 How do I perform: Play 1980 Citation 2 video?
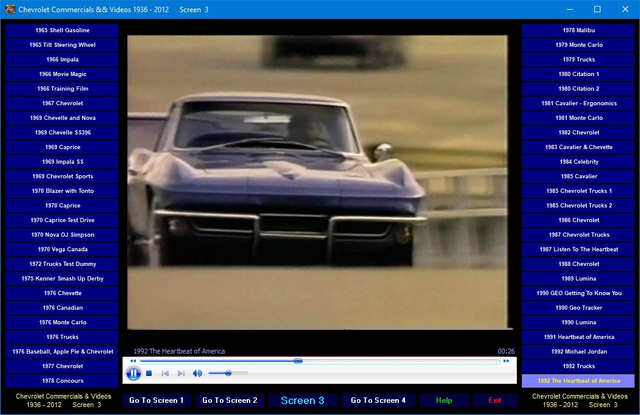pos(578,89)
